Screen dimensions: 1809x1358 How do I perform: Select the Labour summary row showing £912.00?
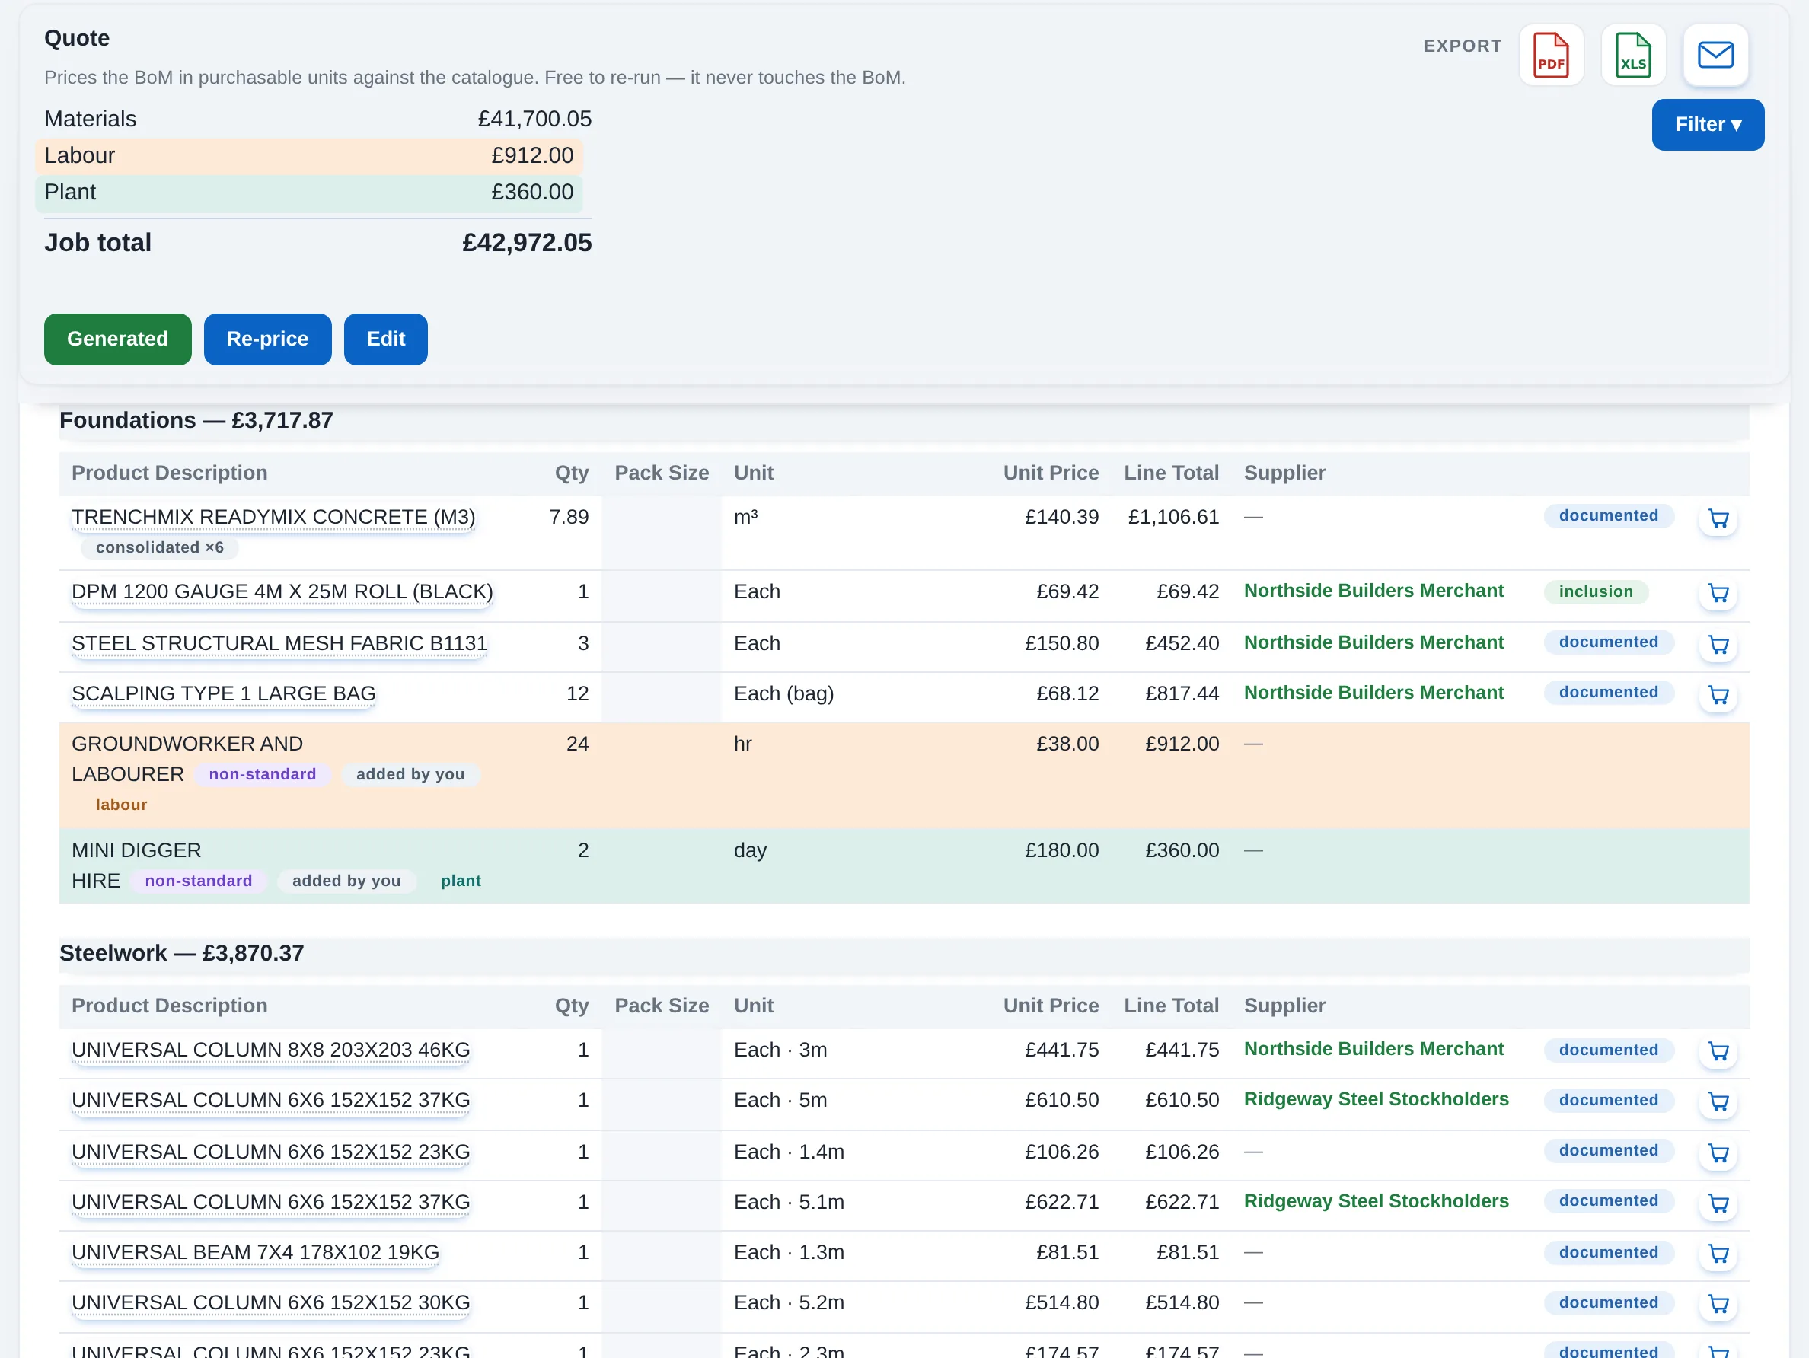pyautogui.click(x=308, y=155)
